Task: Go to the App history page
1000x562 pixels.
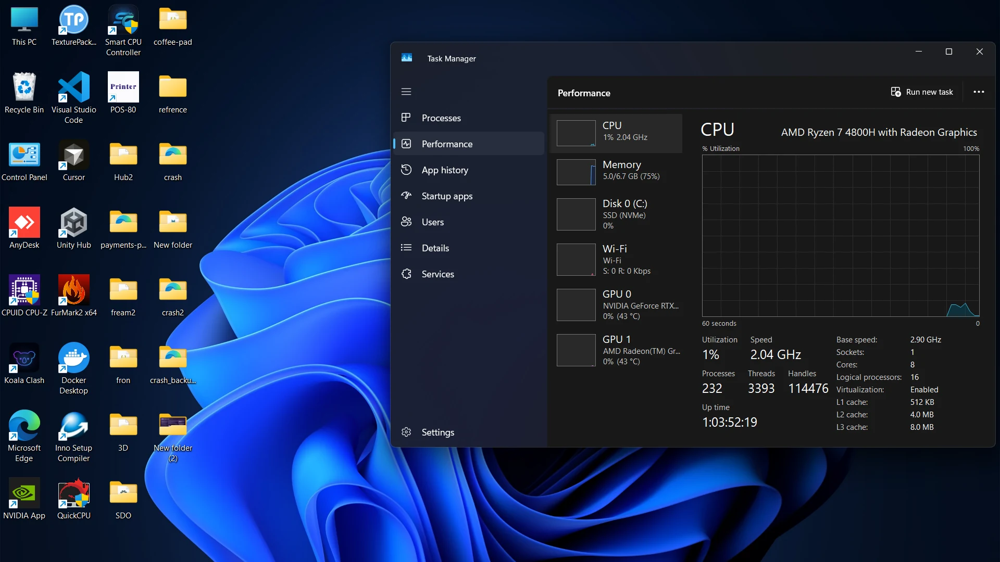Action: tap(469, 170)
